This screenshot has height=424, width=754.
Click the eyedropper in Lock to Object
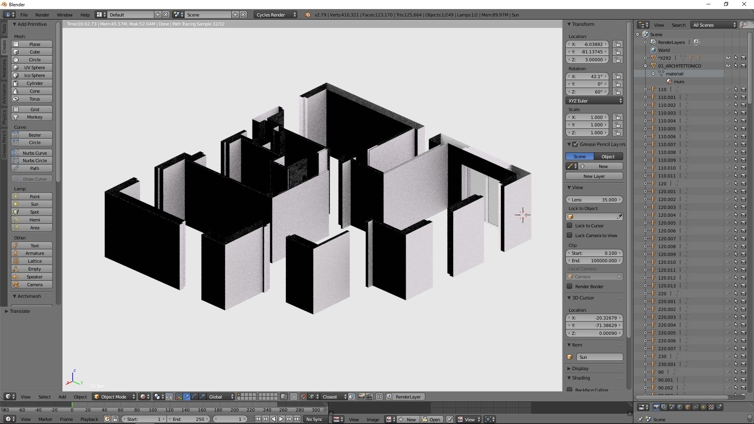[619, 217]
